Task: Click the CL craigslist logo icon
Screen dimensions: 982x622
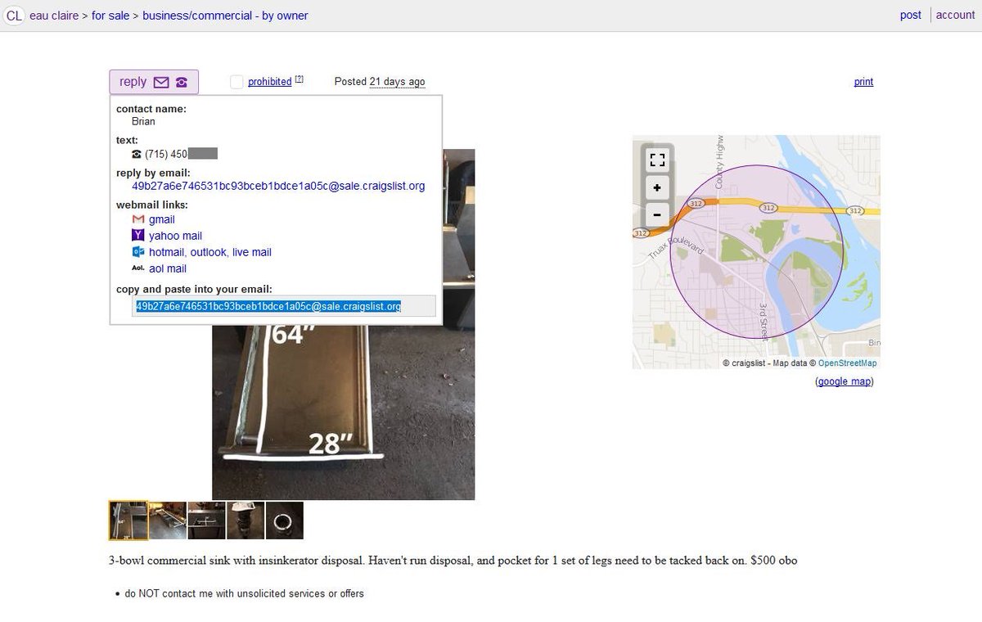Action: [14, 16]
